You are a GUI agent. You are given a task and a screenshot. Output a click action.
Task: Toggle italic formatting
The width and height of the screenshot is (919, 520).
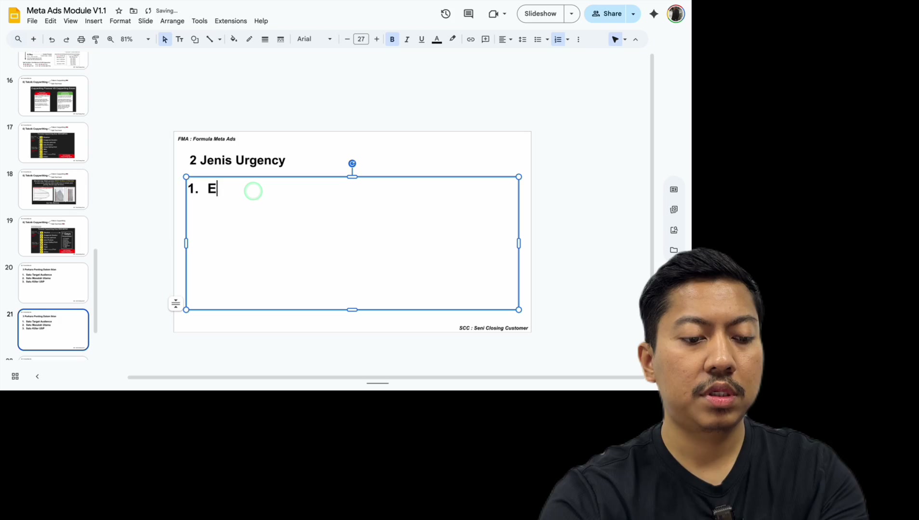tap(407, 39)
